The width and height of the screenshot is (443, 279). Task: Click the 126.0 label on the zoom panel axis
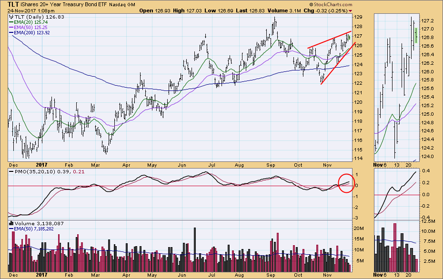(x=427, y=72)
